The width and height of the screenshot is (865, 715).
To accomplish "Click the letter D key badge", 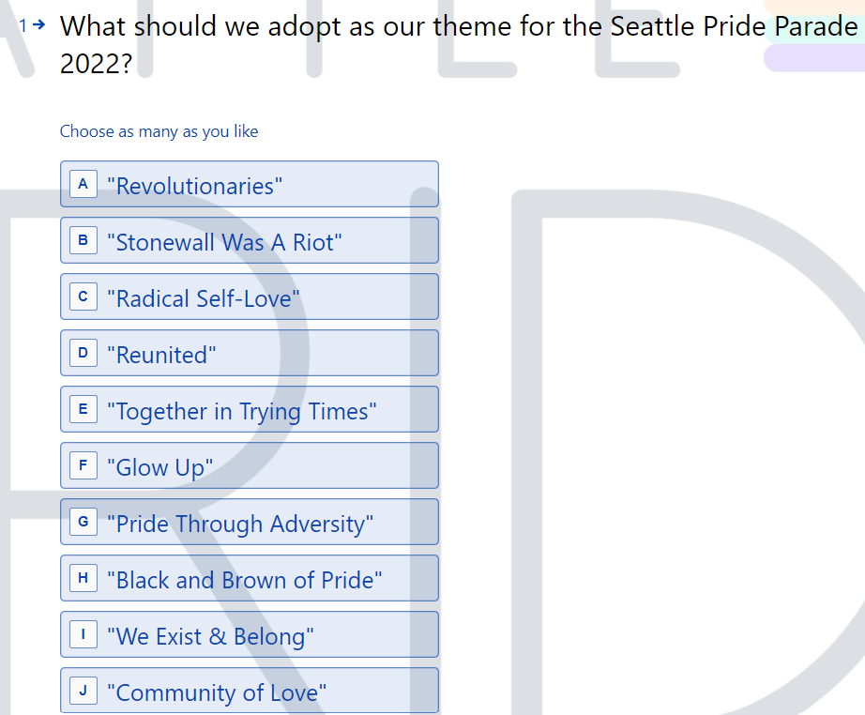I will (83, 353).
